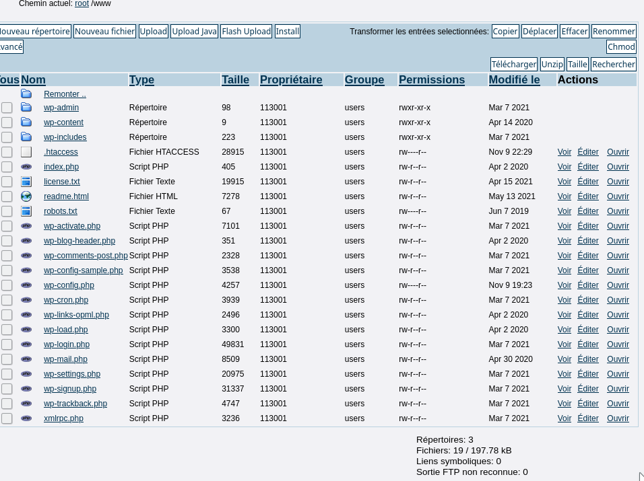Open the Upload Java option
The width and height of the screenshot is (644, 481).
tap(194, 32)
